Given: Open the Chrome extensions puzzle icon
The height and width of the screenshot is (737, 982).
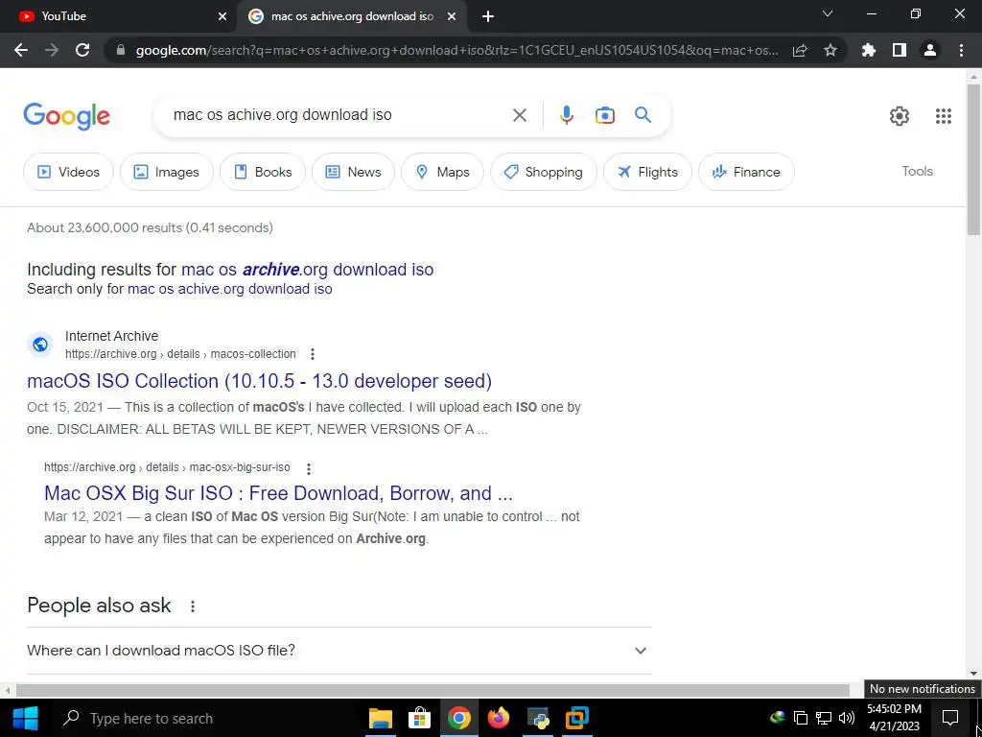Looking at the screenshot, I should point(869,50).
